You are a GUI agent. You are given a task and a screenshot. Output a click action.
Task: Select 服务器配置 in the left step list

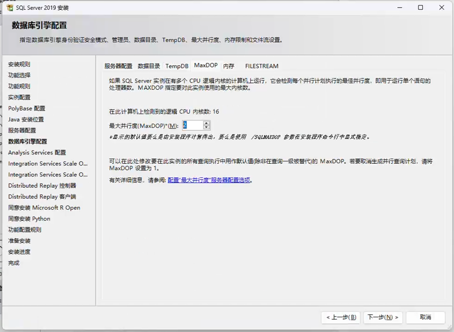point(22,131)
